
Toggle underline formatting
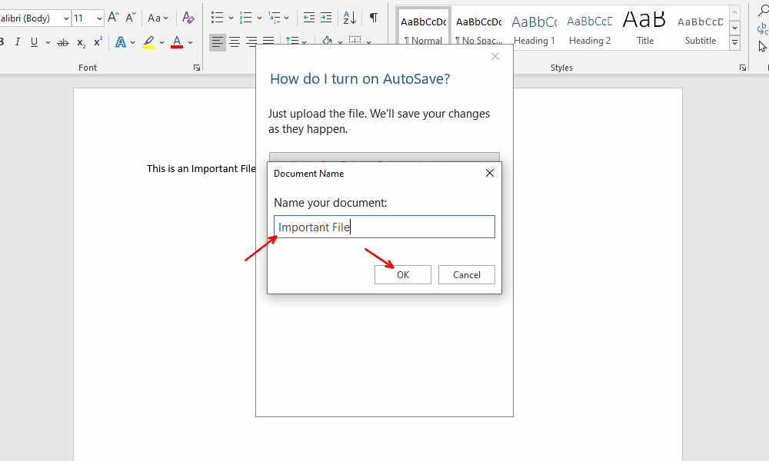pos(33,42)
